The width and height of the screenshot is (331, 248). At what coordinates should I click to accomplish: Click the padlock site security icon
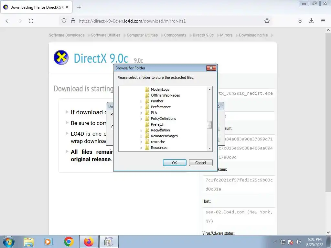pos(73,21)
